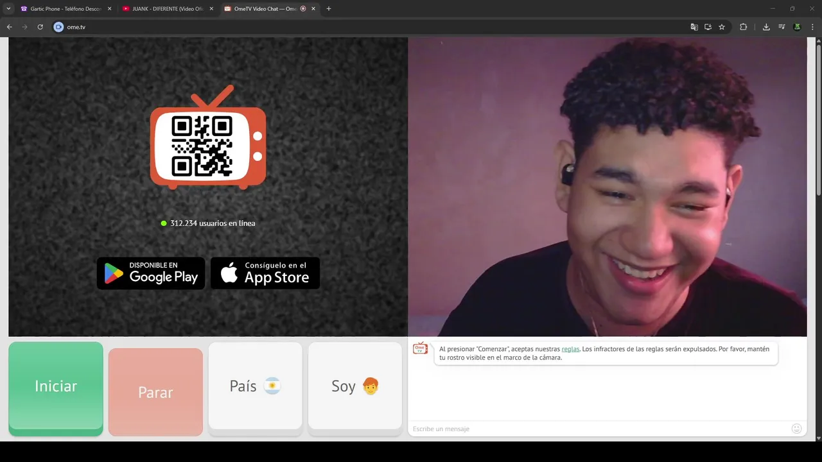Go back to the previous page
This screenshot has height=462, width=822.
click(9, 27)
